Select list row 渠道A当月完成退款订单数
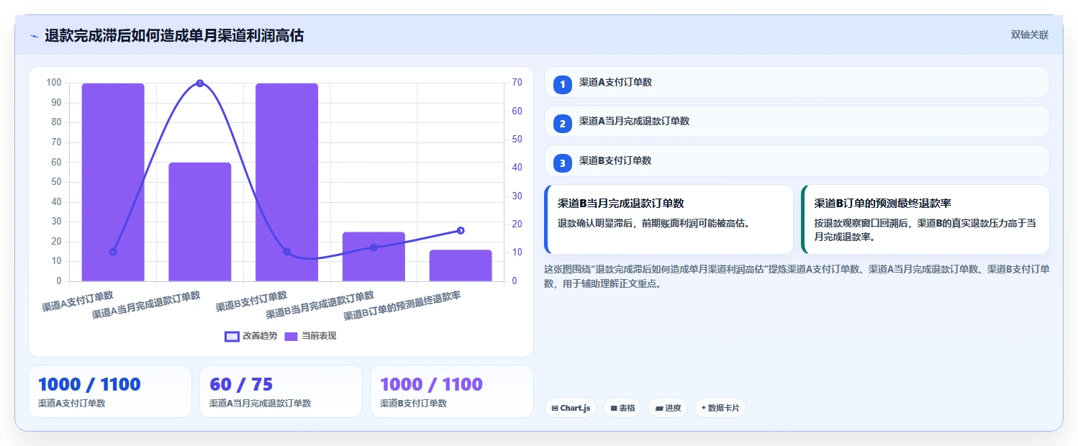 797,121
